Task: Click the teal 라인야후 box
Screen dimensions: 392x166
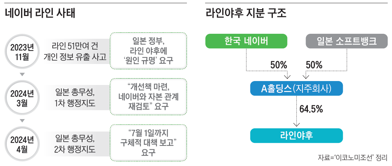Action: (x=296, y=135)
